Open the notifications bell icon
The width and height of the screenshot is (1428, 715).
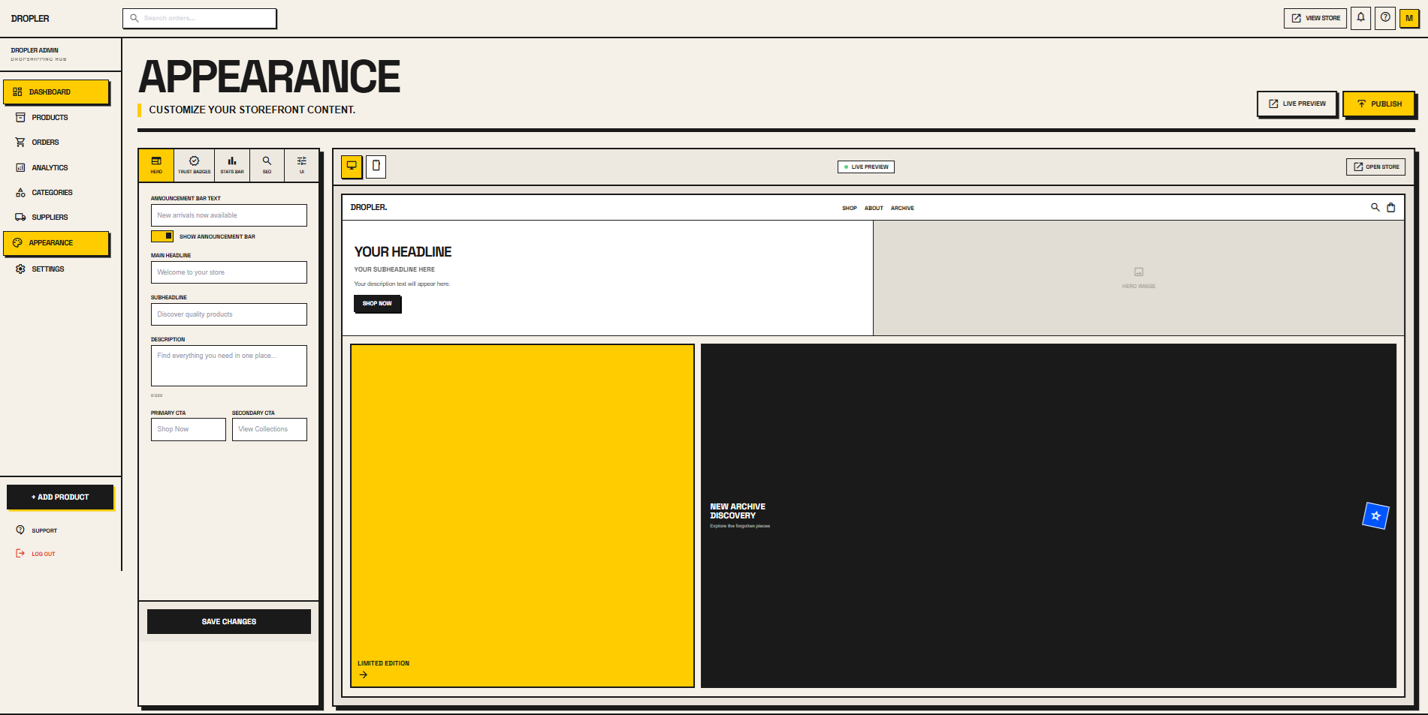tap(1361, 17)
